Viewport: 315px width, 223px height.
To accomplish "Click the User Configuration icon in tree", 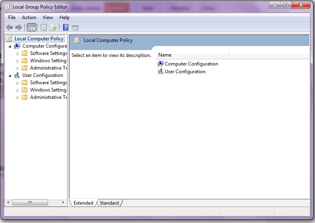I will tap(17, 76).
